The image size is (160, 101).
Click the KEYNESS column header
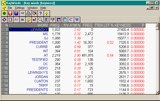pos(122,25)
